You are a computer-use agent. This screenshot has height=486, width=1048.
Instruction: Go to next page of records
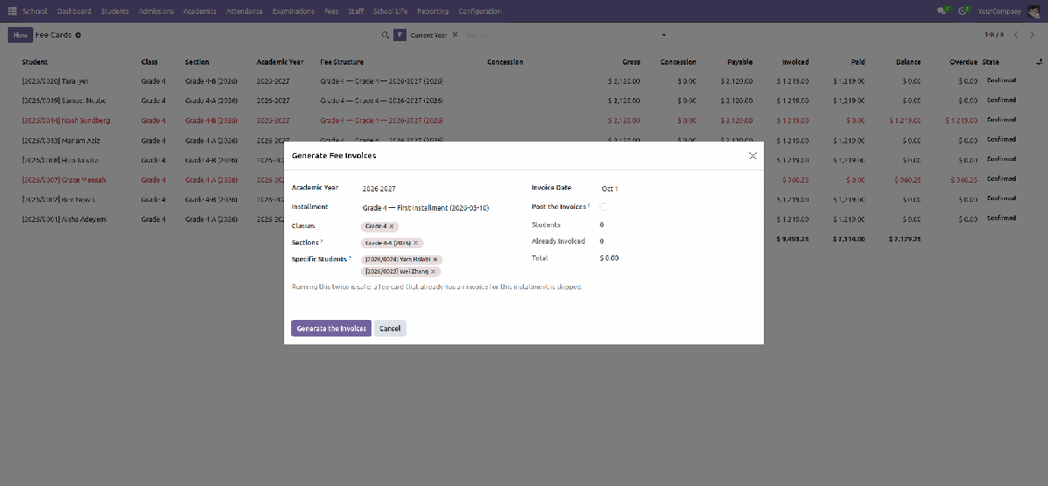[x=1032, y=35]
